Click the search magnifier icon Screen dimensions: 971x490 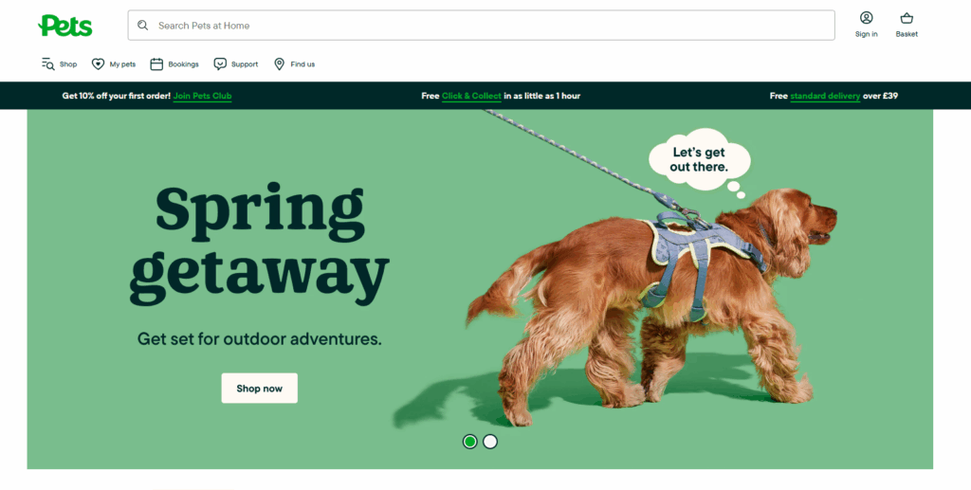(142, 26)
